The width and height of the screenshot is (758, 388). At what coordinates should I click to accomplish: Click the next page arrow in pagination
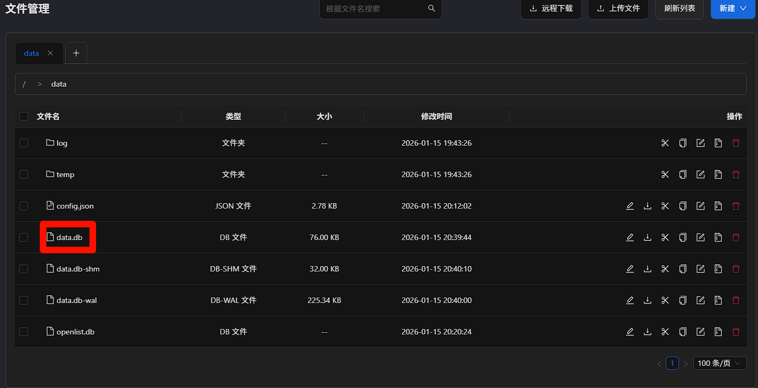click(x=686, y=363)
